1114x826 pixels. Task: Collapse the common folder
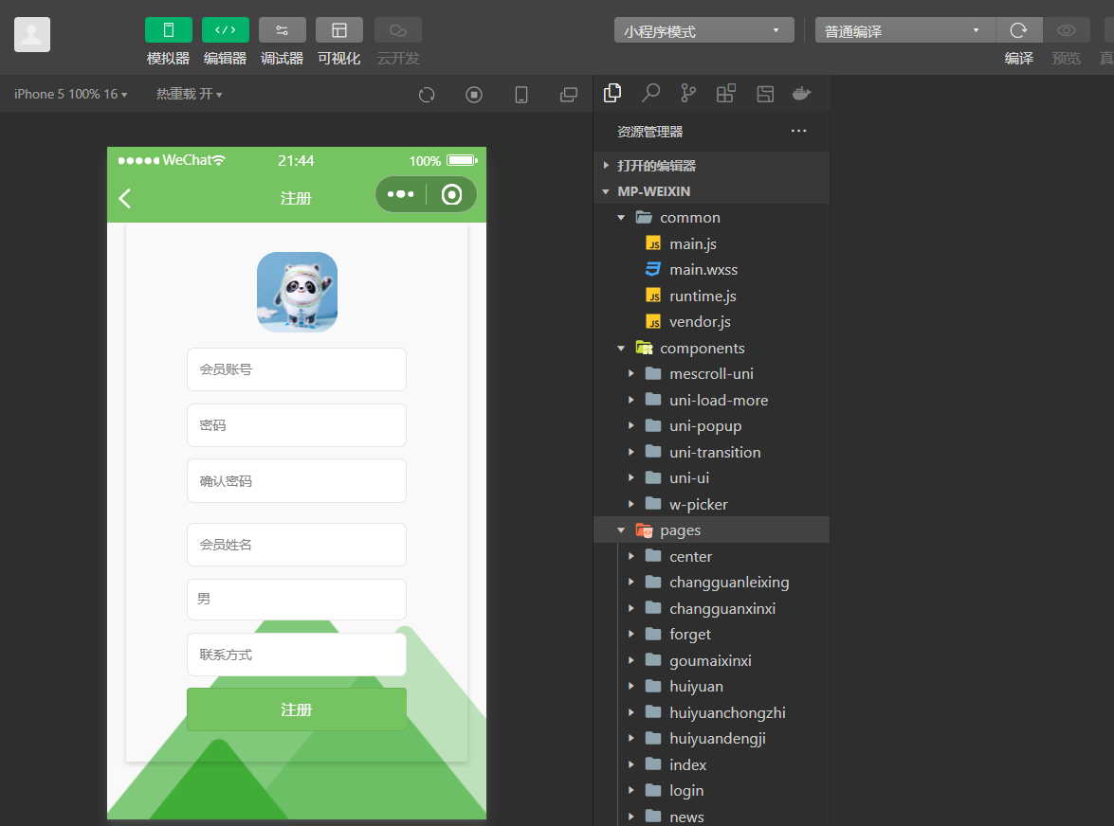pos(711,217)
